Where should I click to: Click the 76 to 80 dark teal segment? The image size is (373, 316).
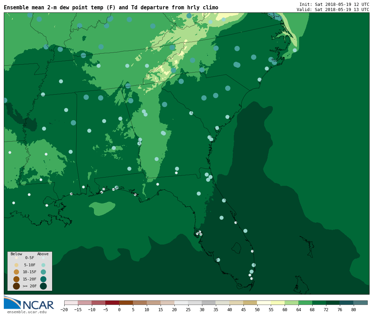point(347,303)
